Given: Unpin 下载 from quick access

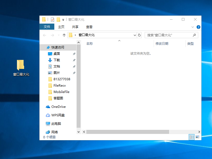Looking at the screenshot, I should click(x=74, y=60).
